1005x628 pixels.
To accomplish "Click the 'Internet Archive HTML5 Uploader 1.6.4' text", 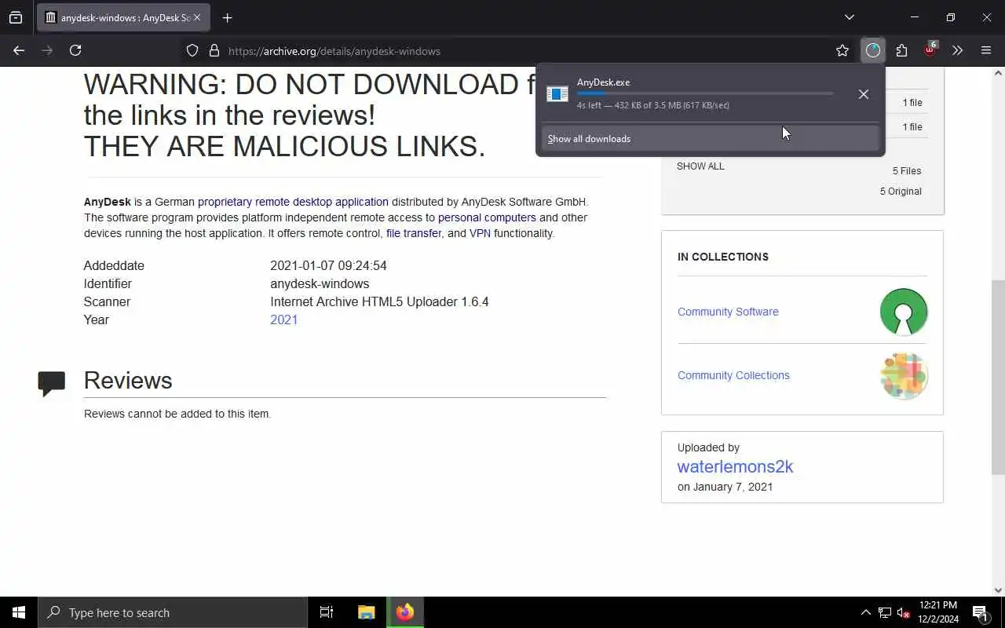I will pyautogui.click(x=379, y=301).
